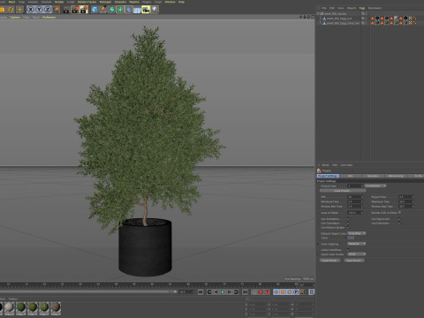Click the Save Preset button
The width and height of the screenshot is (424, 318).
pos(354,261)
